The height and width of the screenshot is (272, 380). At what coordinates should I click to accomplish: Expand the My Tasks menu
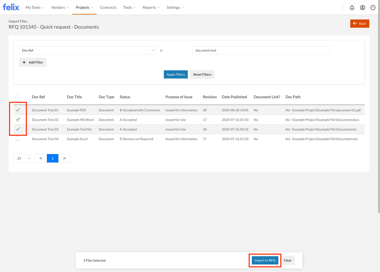click(35, 7)
